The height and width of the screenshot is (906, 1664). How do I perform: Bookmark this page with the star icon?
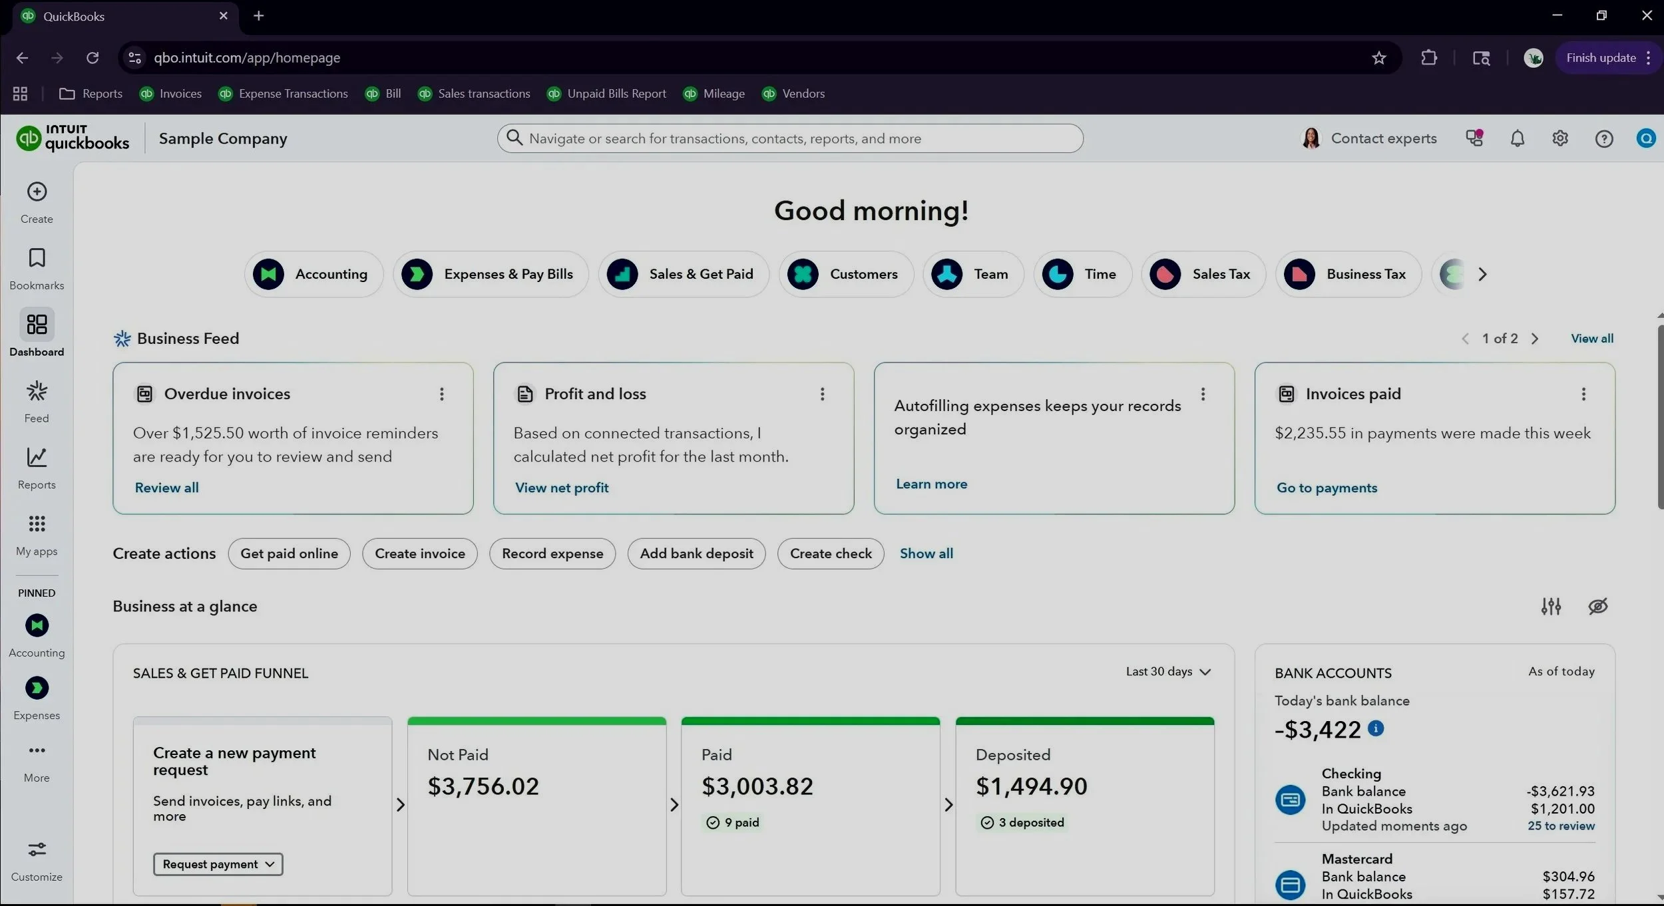[x=1378, y=58]
